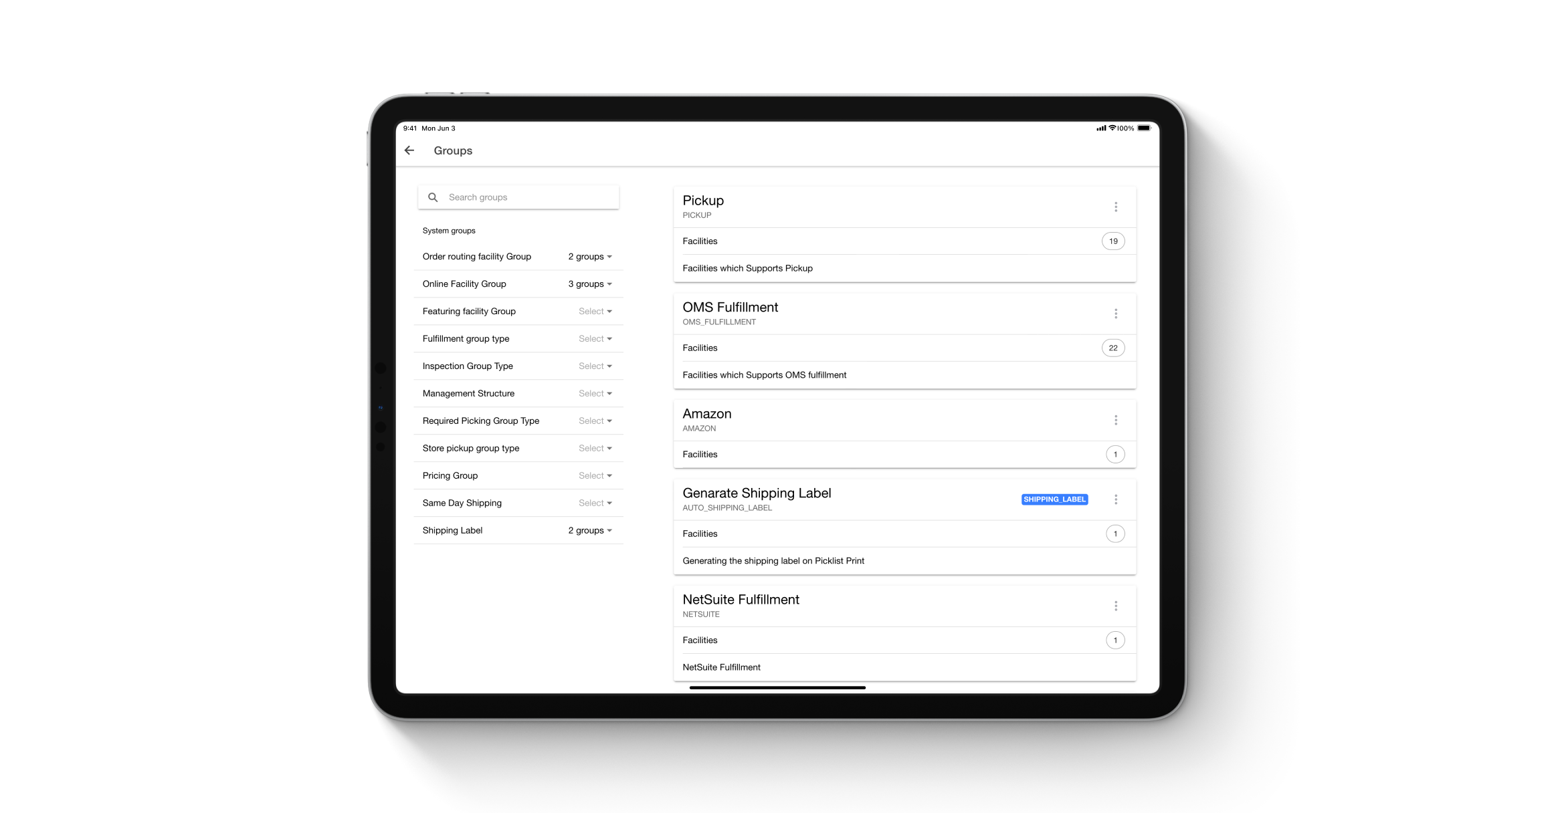The width and height of the screenshot is (1554, 813).
Task: Click the three-dot menu on OMS Fulfillment
Action: 1115,314
